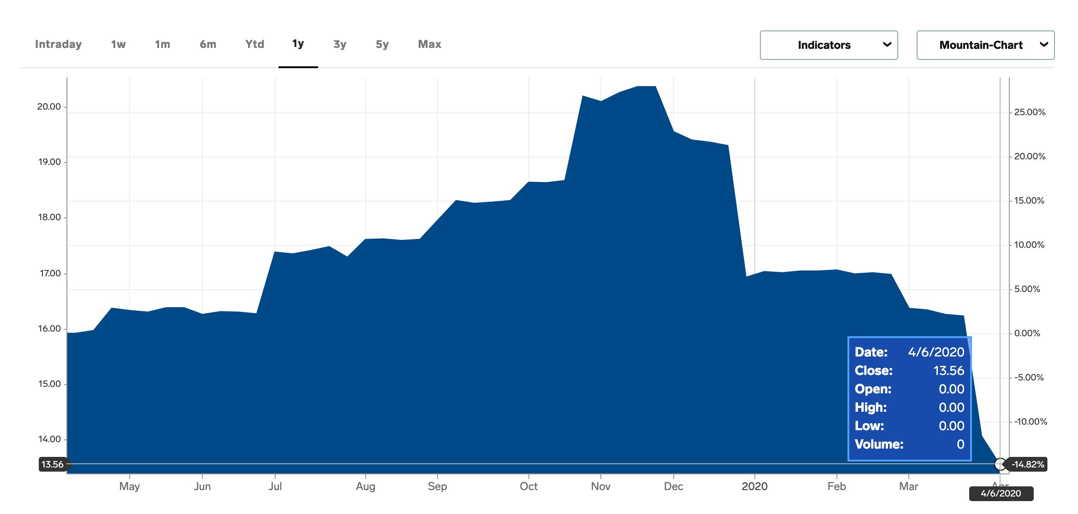Screen dimensions: 1078x514
Task: Select the Max time range
Action: pyautogui.click(x=429, y=44)
